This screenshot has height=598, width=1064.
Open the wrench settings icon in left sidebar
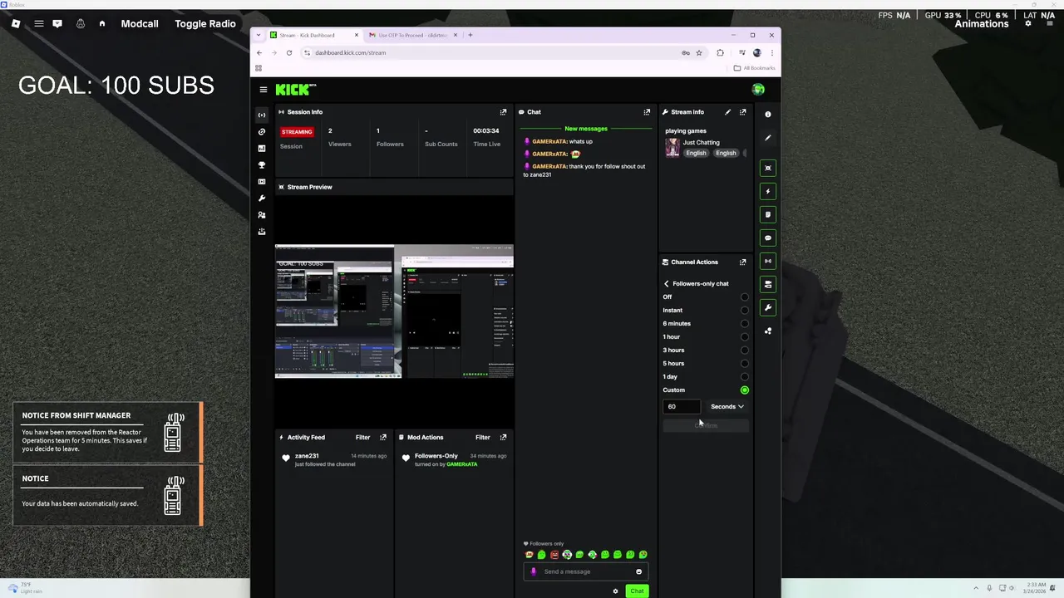point(262,199)
